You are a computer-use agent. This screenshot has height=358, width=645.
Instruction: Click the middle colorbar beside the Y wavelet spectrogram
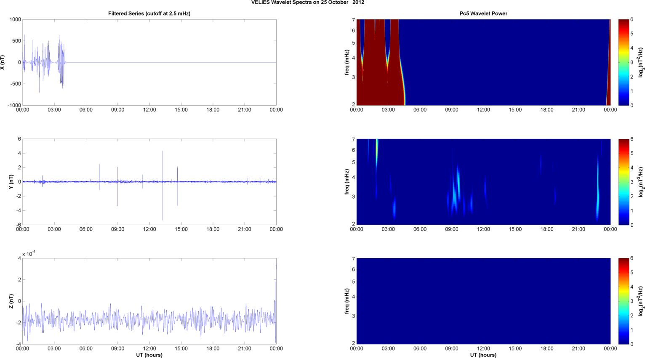click(623, 182)
